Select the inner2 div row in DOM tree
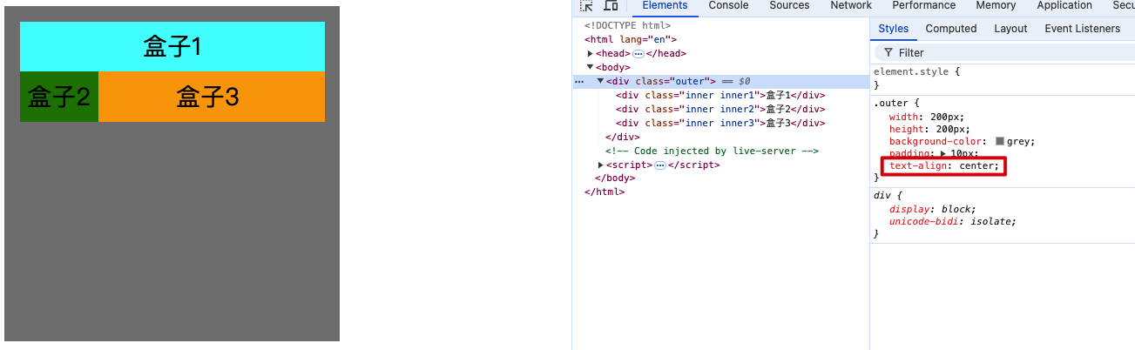The width and height of the screenshot is (1135, 350). (720, 110)
